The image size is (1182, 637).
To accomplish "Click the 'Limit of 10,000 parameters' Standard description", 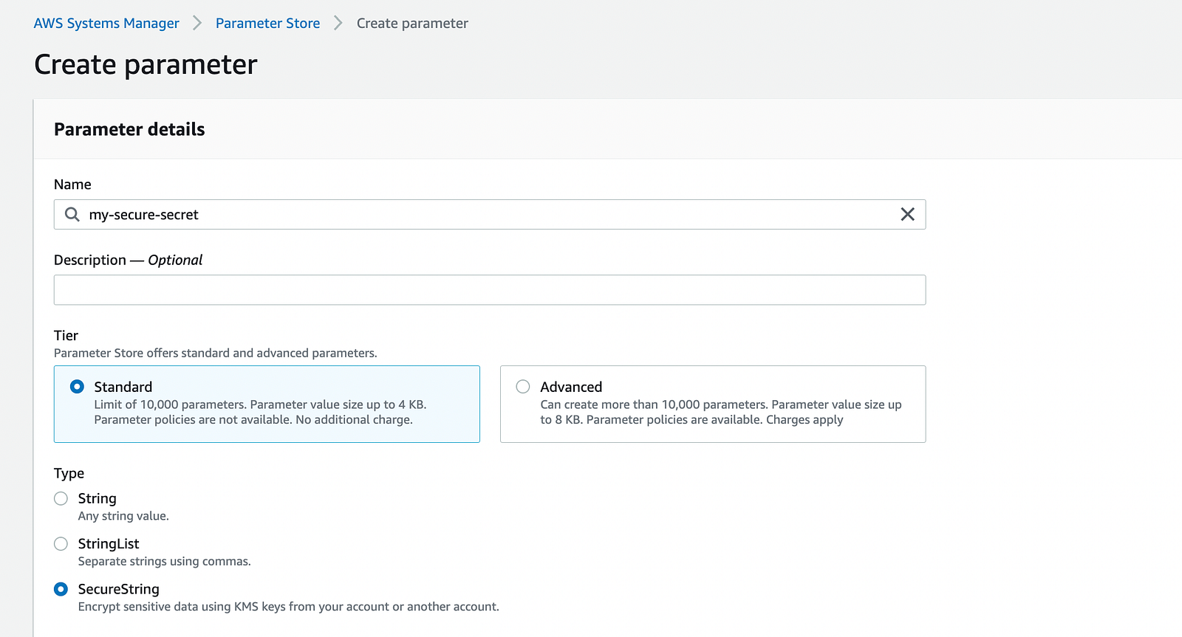I will [x=260, y=412].
